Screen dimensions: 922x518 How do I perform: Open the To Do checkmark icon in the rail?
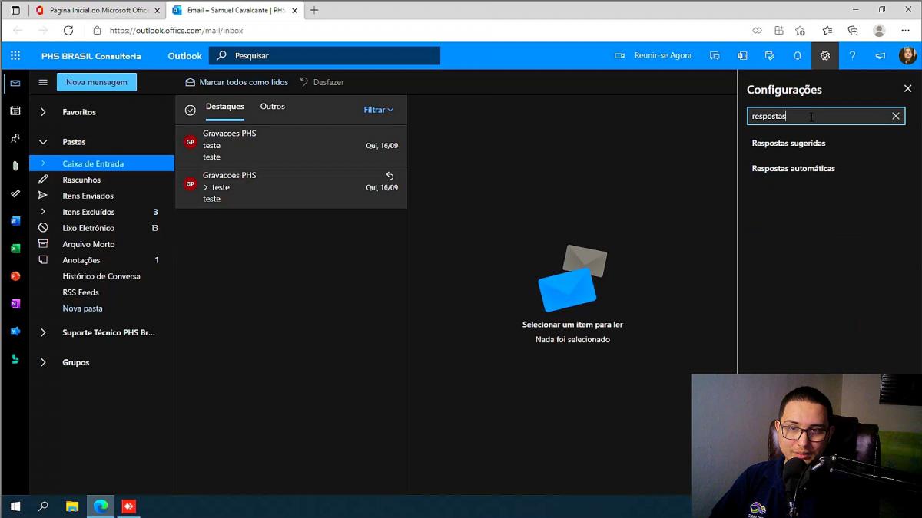(x=15, y=193)
